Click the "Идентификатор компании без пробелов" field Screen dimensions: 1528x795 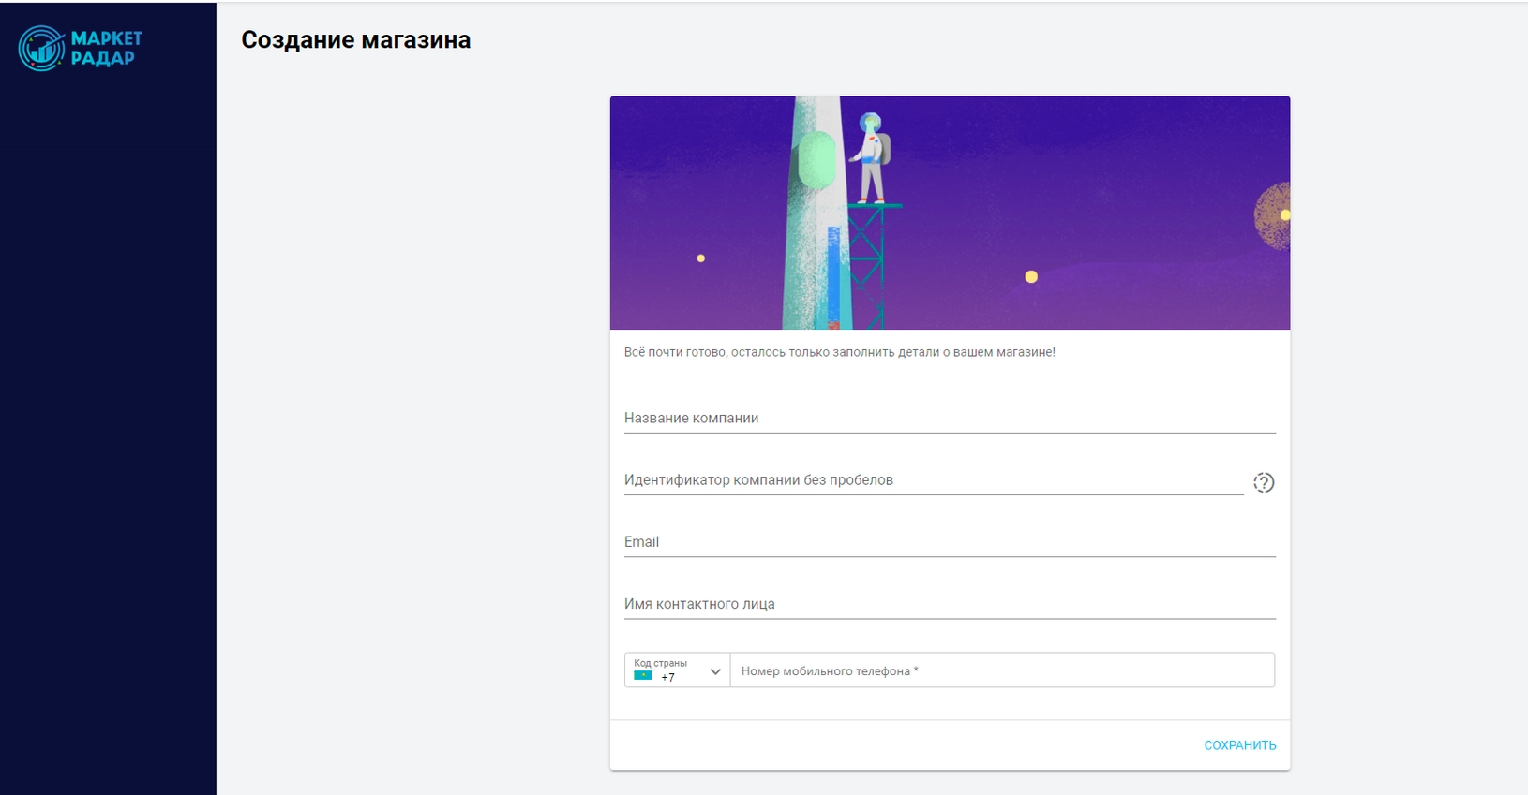tap(933, 479)
